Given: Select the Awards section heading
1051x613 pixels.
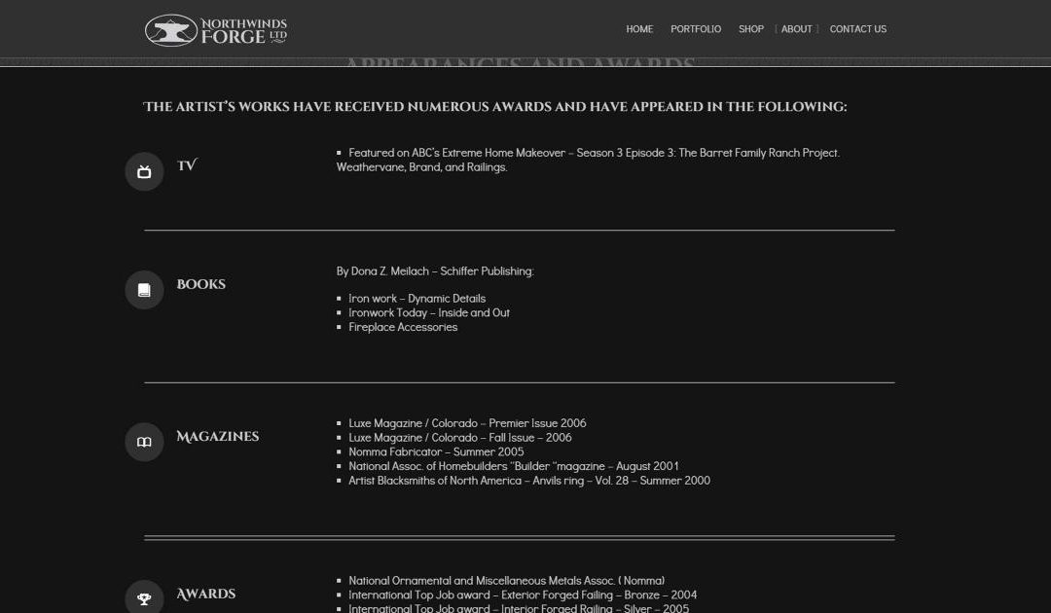Looking at the screenshot, I should (205, 594).
